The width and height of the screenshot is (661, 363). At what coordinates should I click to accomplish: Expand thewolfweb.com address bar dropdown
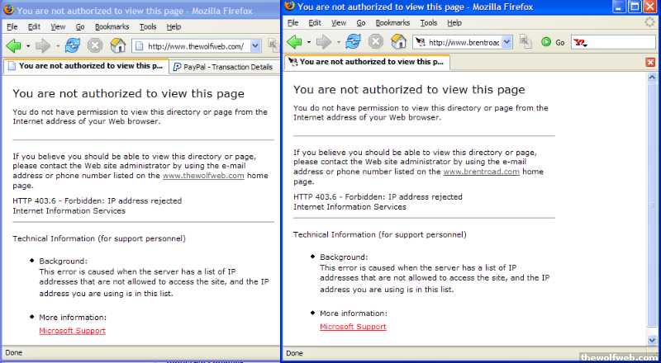255,46
